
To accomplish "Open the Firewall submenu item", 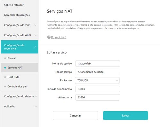I will [20, 58].
